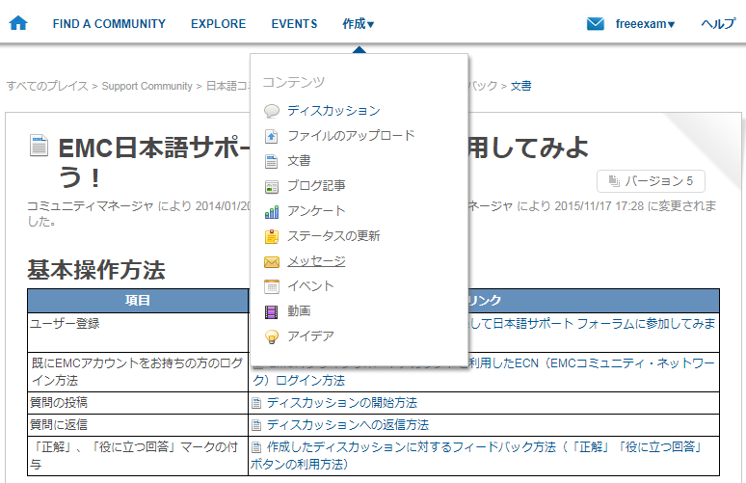Open the inbox envelope icon

coord(596,23)
